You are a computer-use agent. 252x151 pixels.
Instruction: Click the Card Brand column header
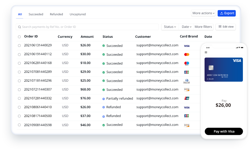click(x=189, y=36)
